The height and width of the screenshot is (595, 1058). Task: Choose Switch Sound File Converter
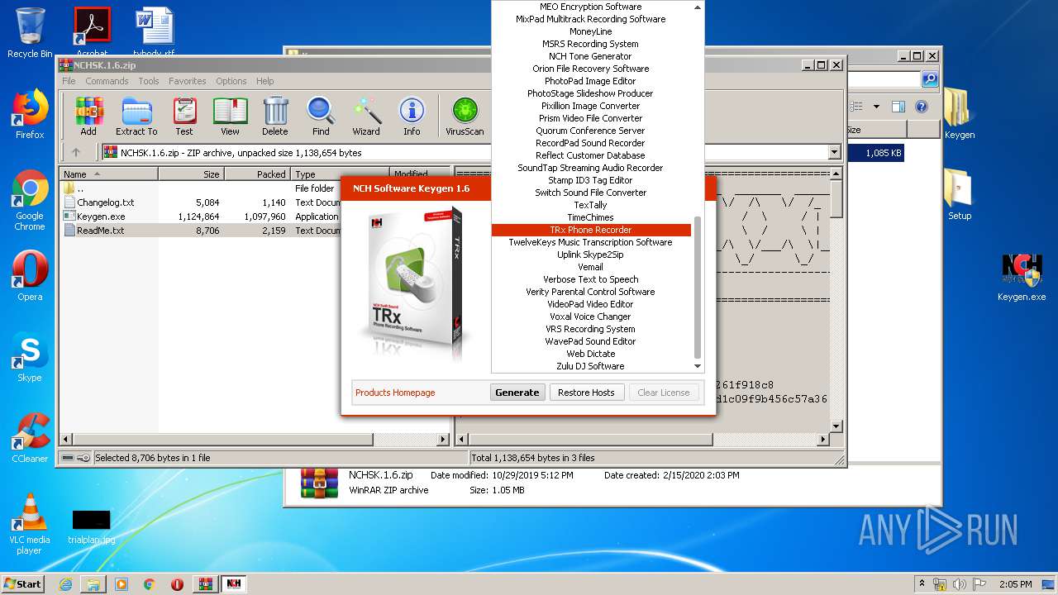(x=590, y=193)
